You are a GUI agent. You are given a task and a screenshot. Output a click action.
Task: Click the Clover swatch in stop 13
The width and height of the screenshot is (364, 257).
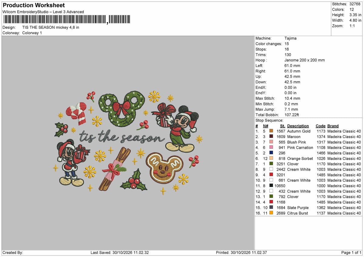tap(271, 197)
